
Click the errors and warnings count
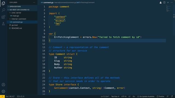point(21,96)
